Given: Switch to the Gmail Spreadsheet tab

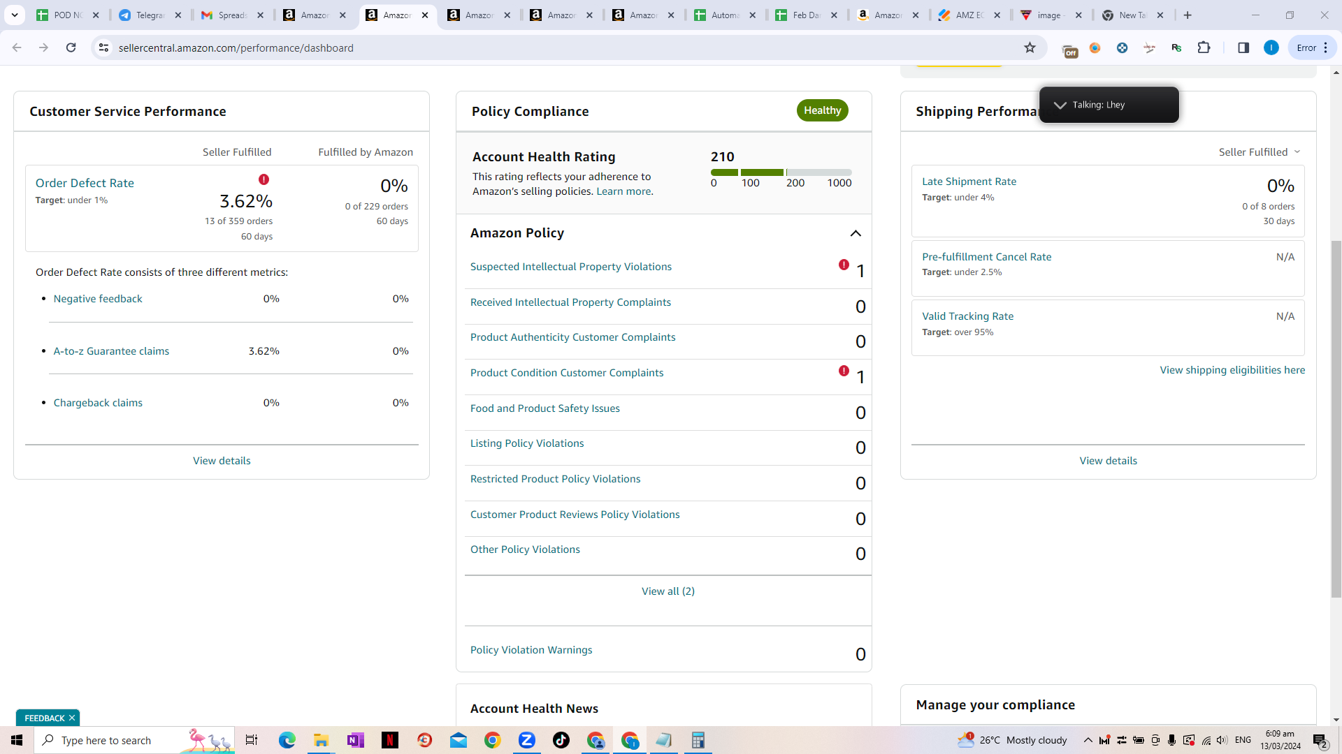Looking at the screenshot, I should (x=233, y=15).
